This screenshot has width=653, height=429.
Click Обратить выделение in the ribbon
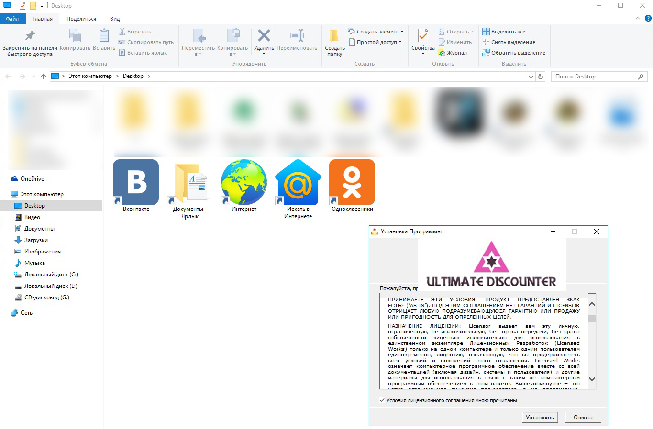click(x=514, y=53)
